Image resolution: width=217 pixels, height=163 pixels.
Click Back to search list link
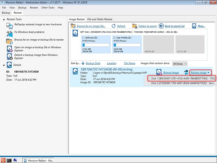175,26
